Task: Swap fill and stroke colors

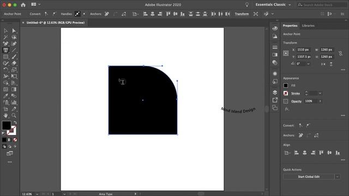Action: pyautogui.click(x=15, y=122)
